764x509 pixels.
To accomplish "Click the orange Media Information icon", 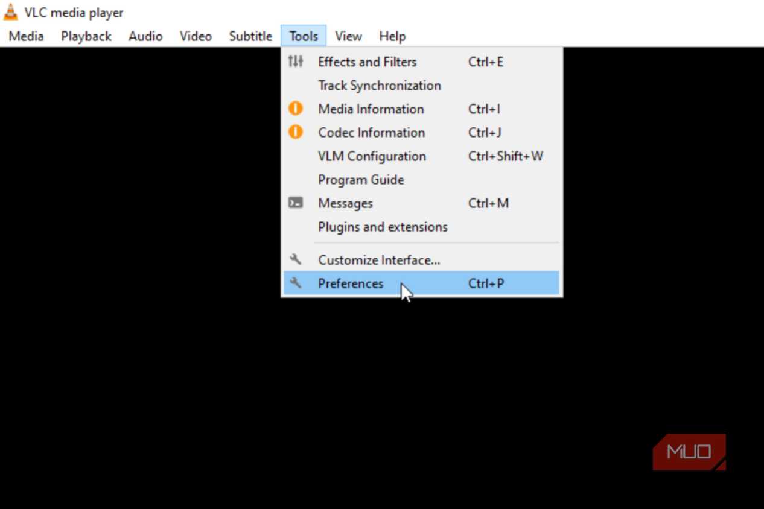I will (x=295, y=109).
